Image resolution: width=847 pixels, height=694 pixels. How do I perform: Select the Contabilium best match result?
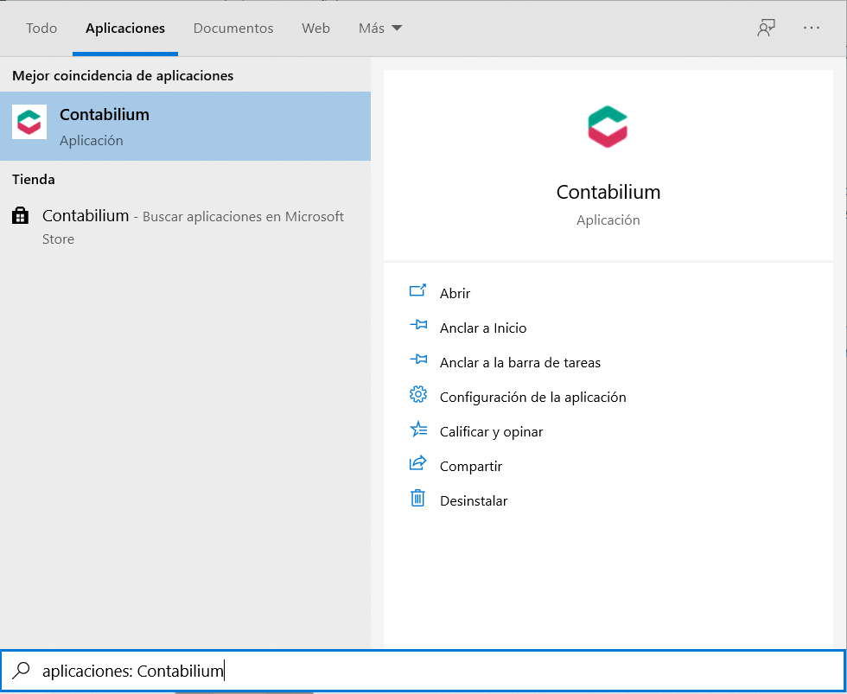point(185,126)
